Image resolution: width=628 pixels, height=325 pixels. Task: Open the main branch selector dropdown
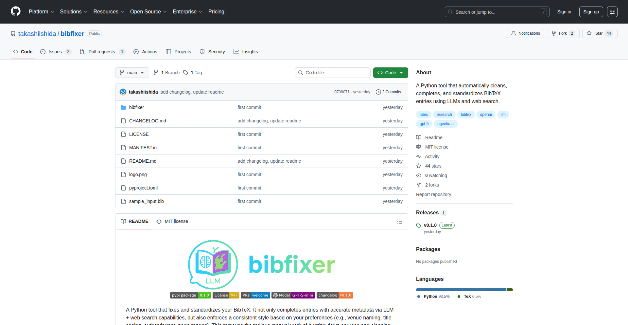(132, 73)
